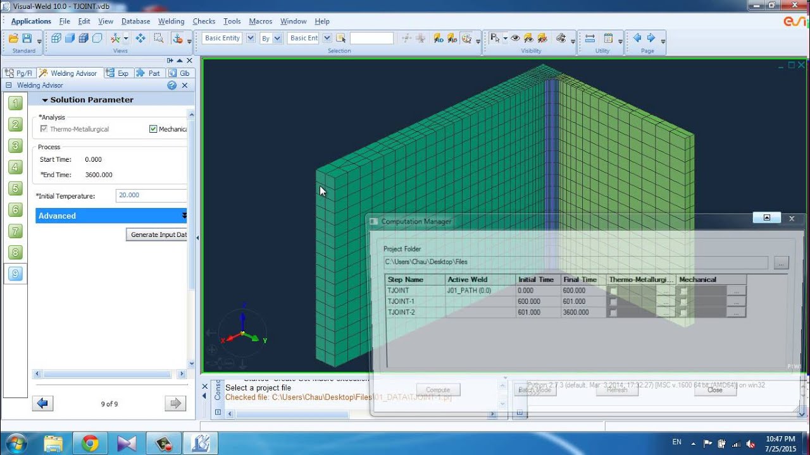This screenshot has height=455, width=810.
Task: Check Mechanical box for TJOINT-1 row
Action: point(683,302)
